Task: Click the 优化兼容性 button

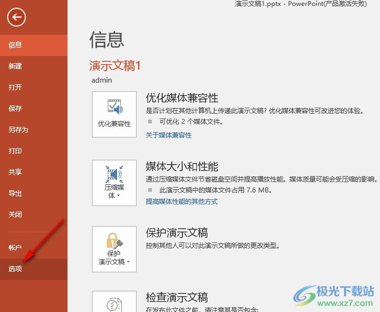Action: [x=114, y=114]
